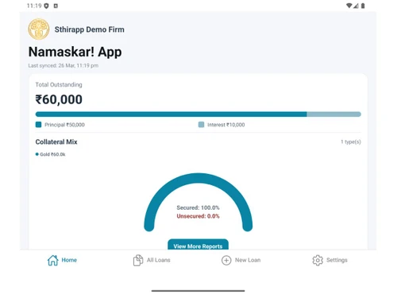Tap the Unsecured: 0.0% text
Image resolution: width=397 pixels, height=298 pixels.
[x=198, y=216]
